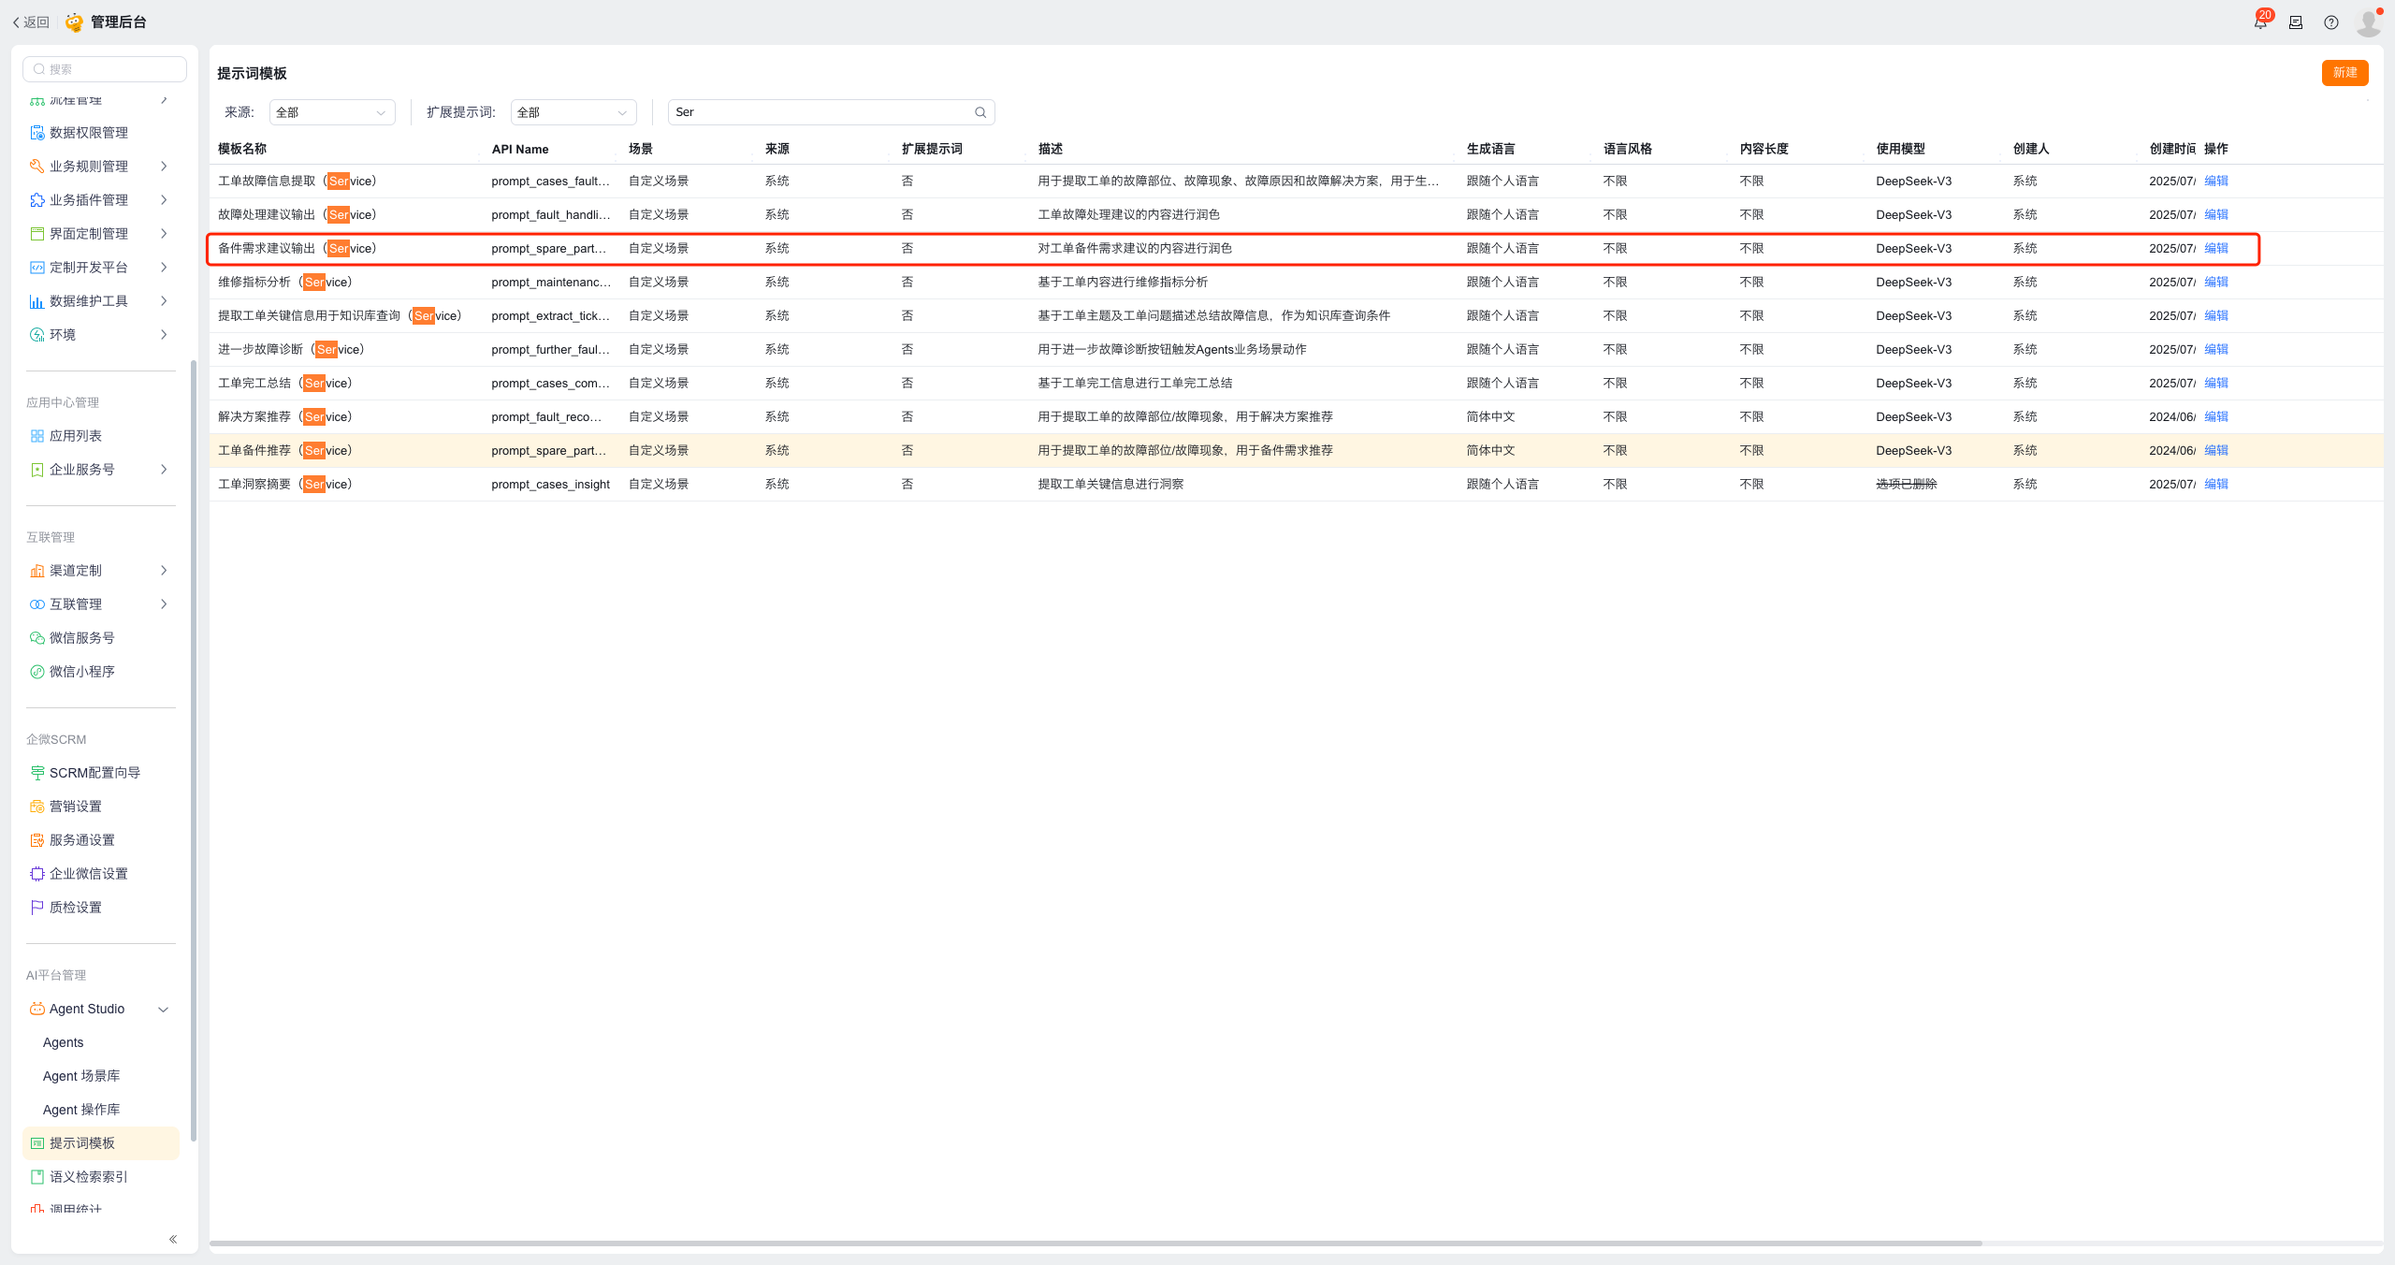The width and height of the screenshot is (2395, 1265).
Task: Open the 来源 dropdown
Action: coord(331,112)
